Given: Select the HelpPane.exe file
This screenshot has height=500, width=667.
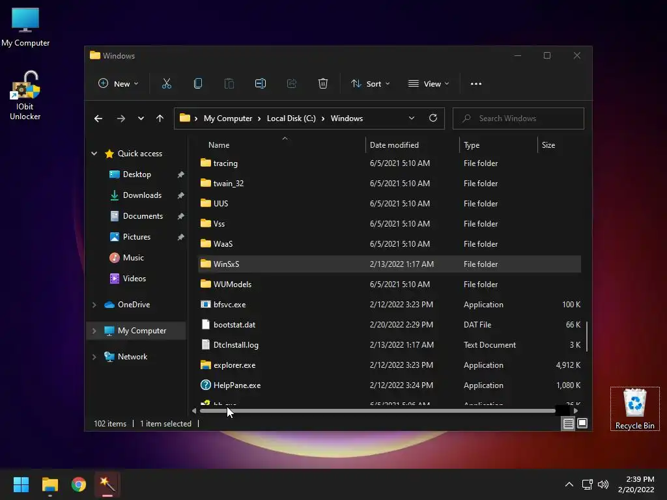Looking at the screenshot, I should 390,385.
